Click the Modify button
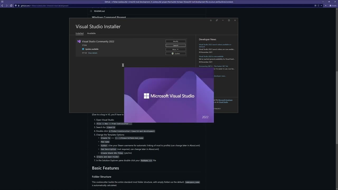Viewport: 338px width, 190px height. (x=176, y=41)
